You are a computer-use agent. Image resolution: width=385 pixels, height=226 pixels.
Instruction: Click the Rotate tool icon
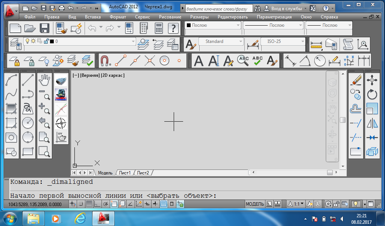coord(372,94)
